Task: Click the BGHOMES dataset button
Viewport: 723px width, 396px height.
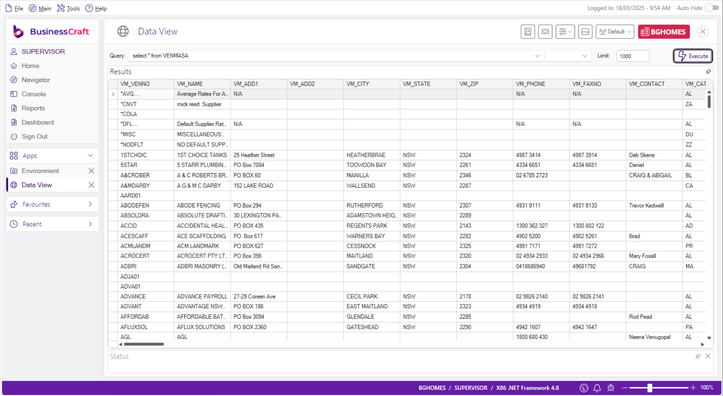Action: [664, 32]
